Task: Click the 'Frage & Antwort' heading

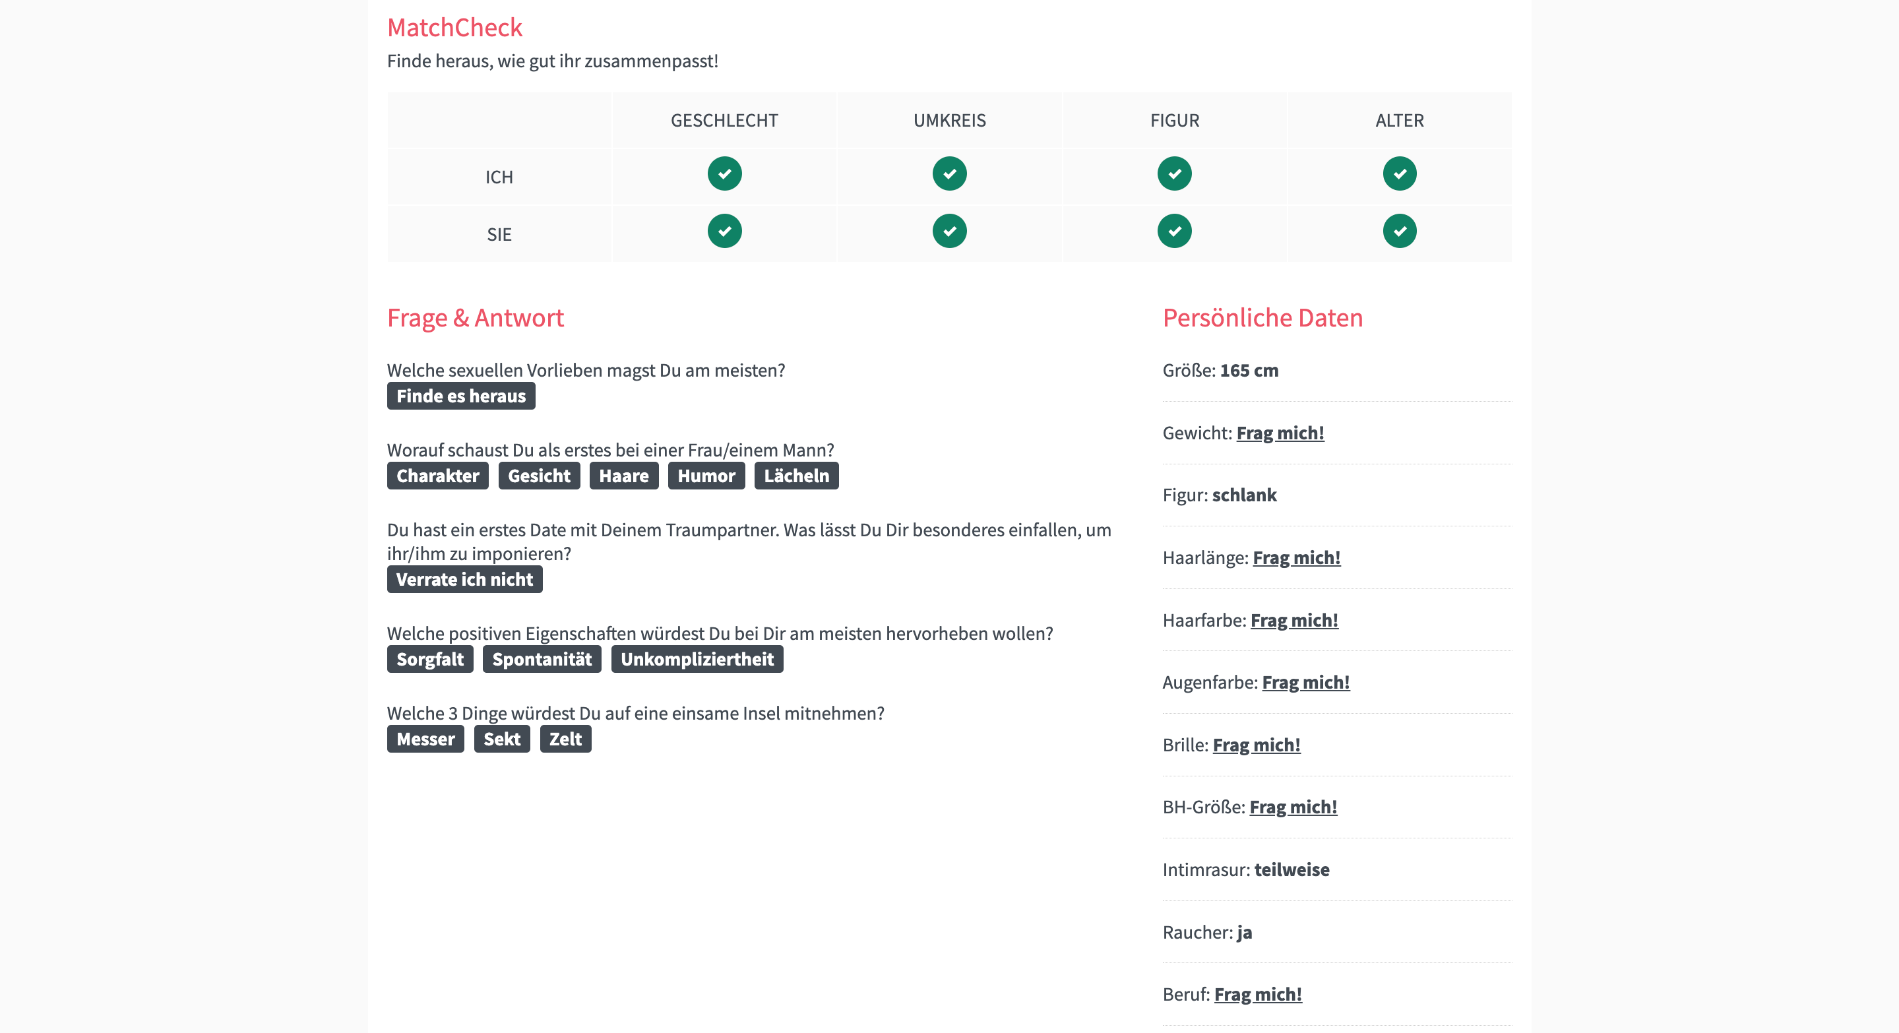Action: coord(476,318)
